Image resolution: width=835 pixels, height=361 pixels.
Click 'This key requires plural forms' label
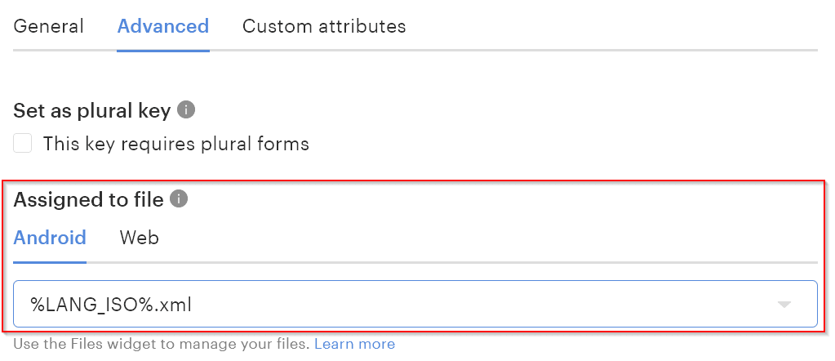[x=175, y=145]
